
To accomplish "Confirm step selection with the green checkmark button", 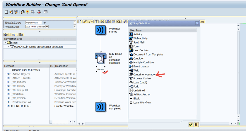I will pyautogui.click(x=191, y=125).
